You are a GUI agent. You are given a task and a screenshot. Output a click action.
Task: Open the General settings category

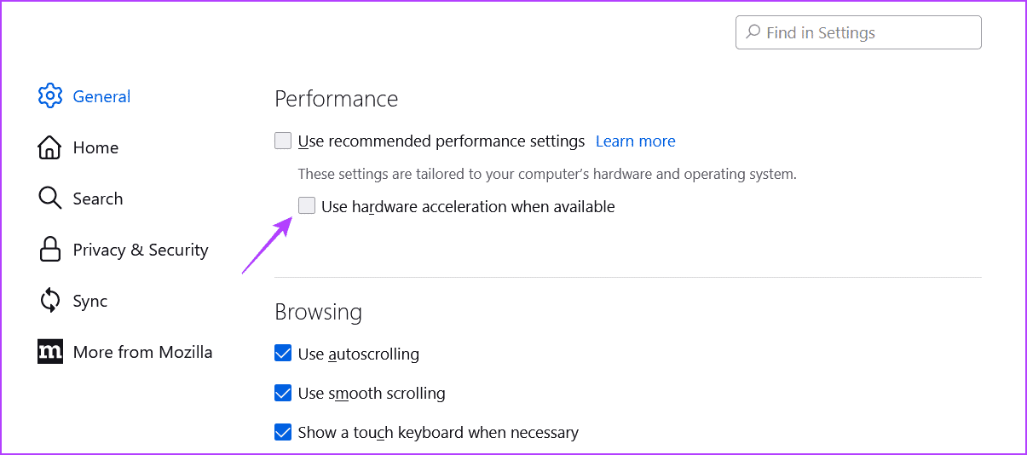[x=101, y=96]
